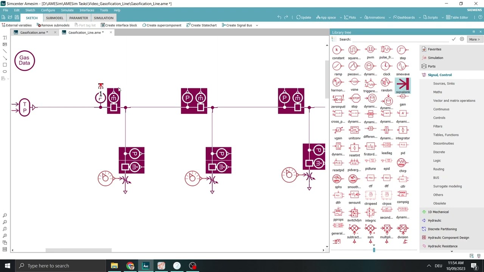This screenshot has height=272, width=484.
Task: Click the Gas Data component on sketch
Action: click(25, 60)
